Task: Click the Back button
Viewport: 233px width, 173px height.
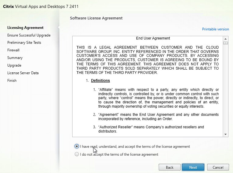Action: 170,167
